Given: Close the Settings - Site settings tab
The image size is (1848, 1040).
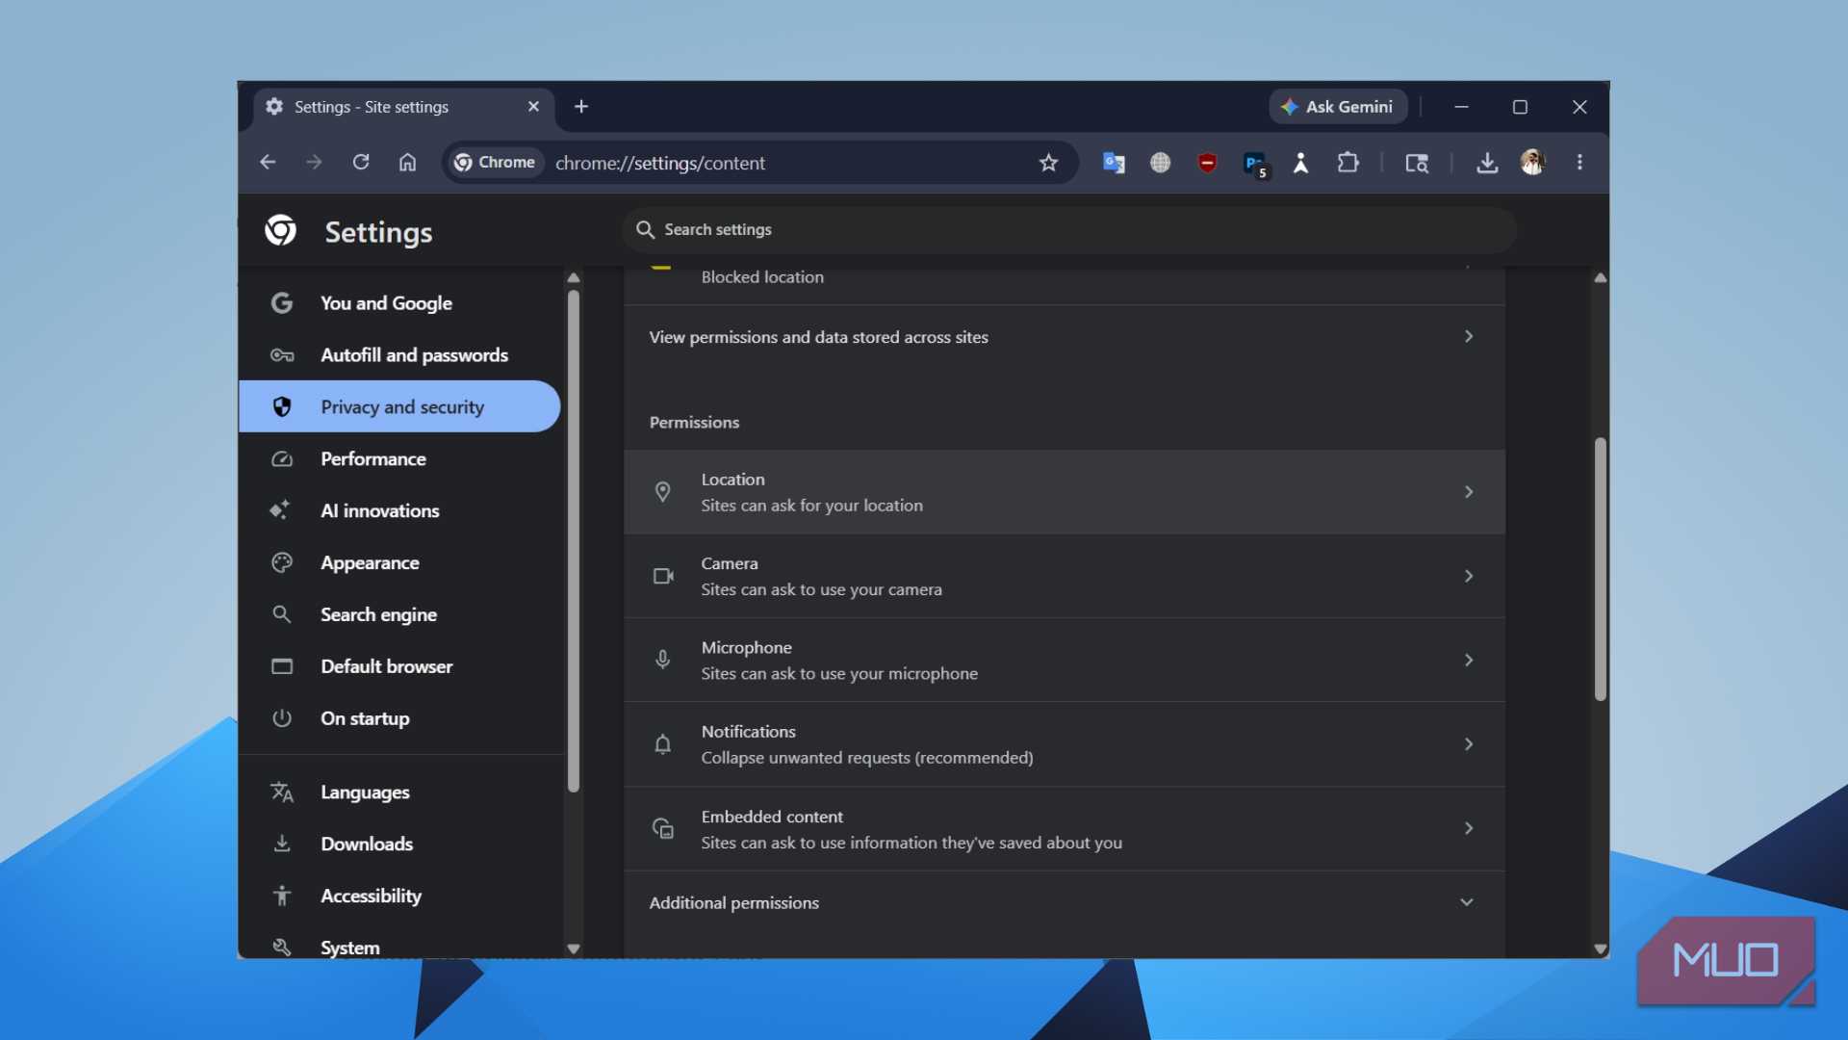Looking at the screenshot, I should point(533,107).
